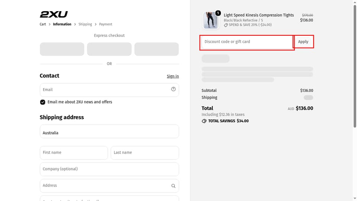Select the Payment breadcrumb step
The height and width of the screenshot is (201, 357).
(106, 24)
